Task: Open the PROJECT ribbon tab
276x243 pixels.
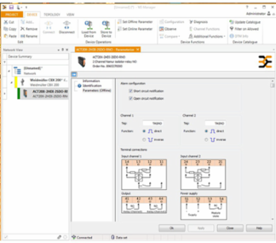Action: 12,15
